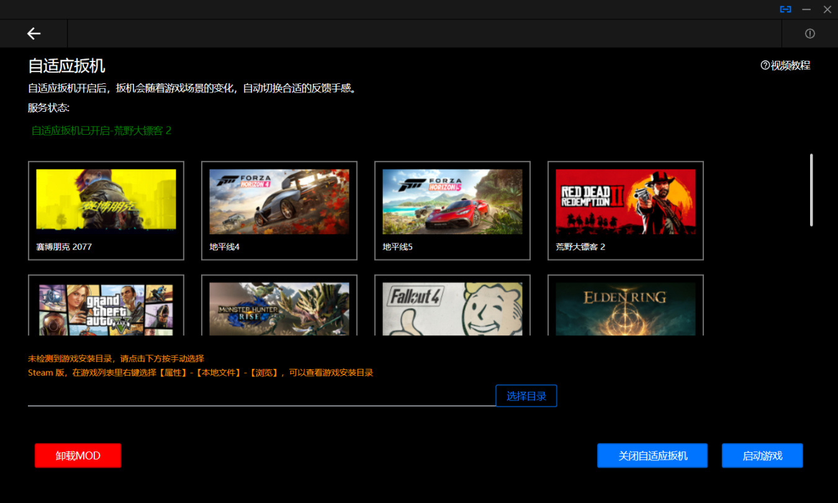Click the 服务状态 label
Image resolution: width=838 pixels, height=503 pixels.
point(49,107)
